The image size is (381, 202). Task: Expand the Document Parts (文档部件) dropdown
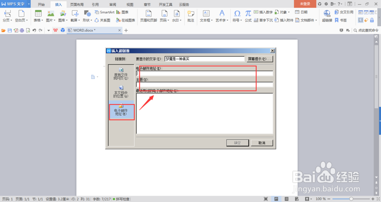point(316,20)
